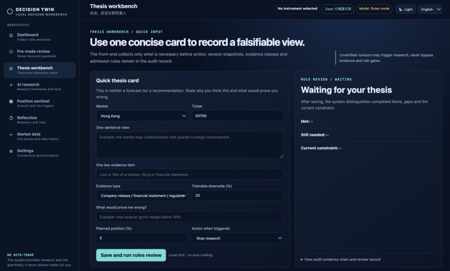450x271 pixels.
Task: Click the THESIS WORKBENCH / QUICK INPUT breadcrumb
Action: point(126,32)
